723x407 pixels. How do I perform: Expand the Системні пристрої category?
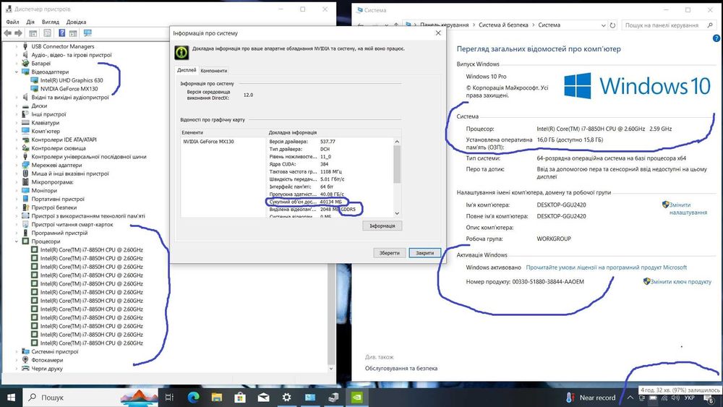(x=17, y=351)
